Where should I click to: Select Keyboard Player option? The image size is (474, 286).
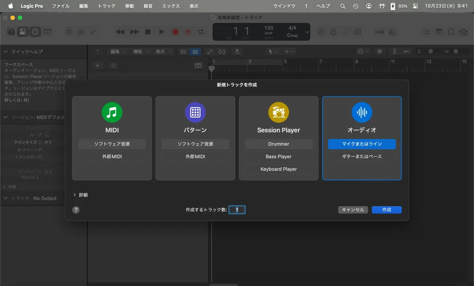(278, 169)
